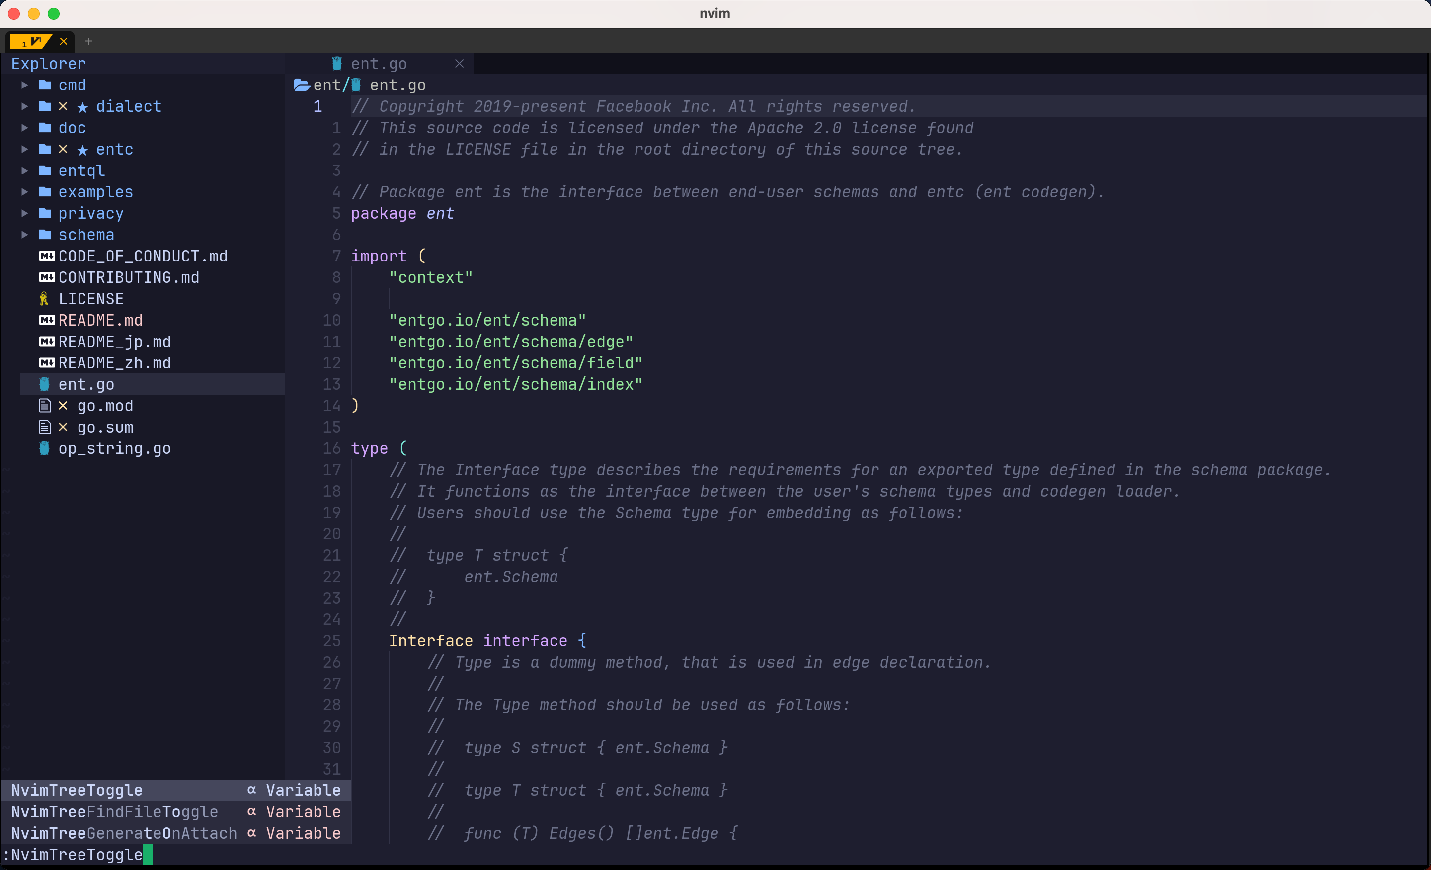
Task: Click document icon beside go.mod
Action: coord(45,406)
